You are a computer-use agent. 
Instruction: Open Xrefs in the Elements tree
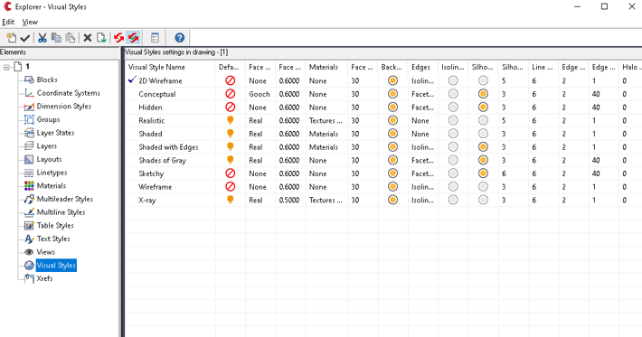pyautogui.click(x=44, y=278)
